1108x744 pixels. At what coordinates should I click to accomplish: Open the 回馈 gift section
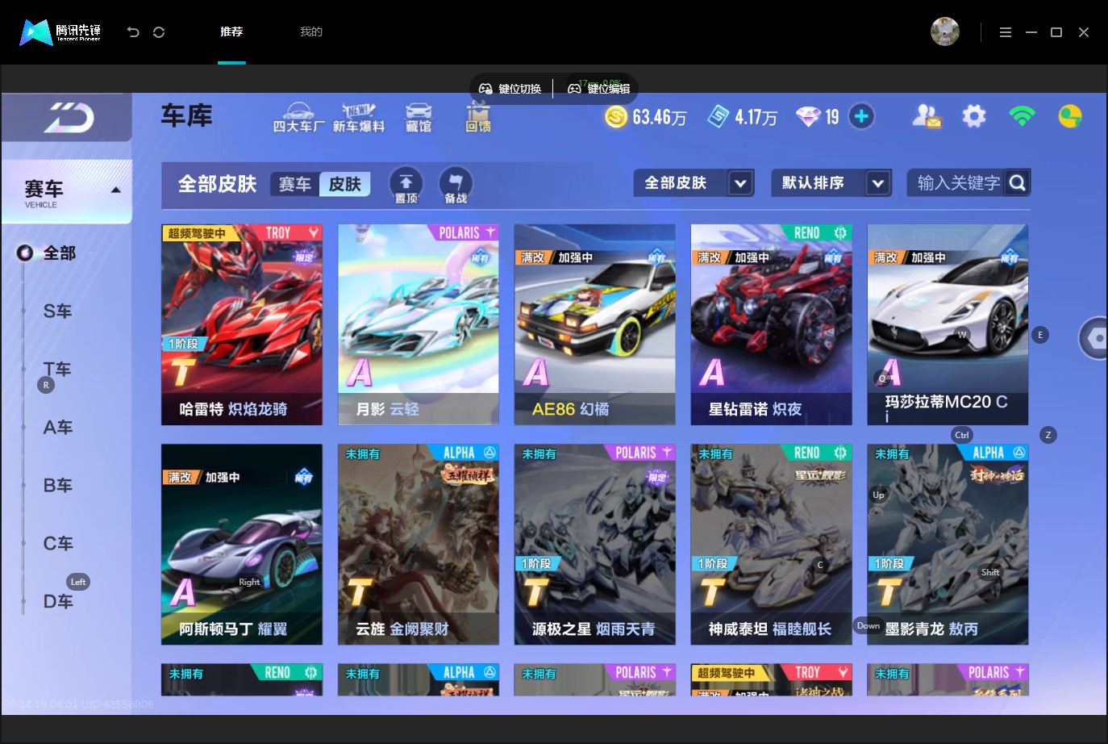[478, 118]
